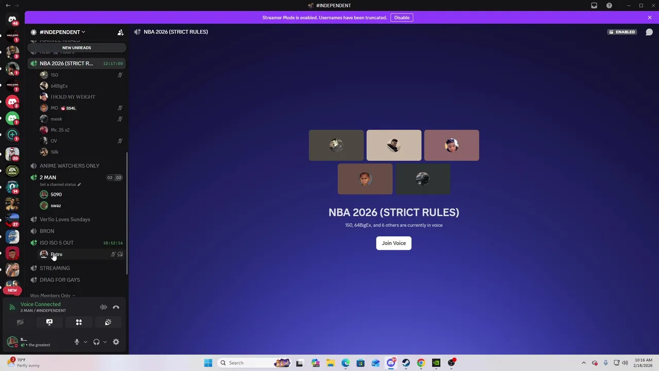Open File Explorer from the taskbar
659x371 pixels.
click(330, 363)
